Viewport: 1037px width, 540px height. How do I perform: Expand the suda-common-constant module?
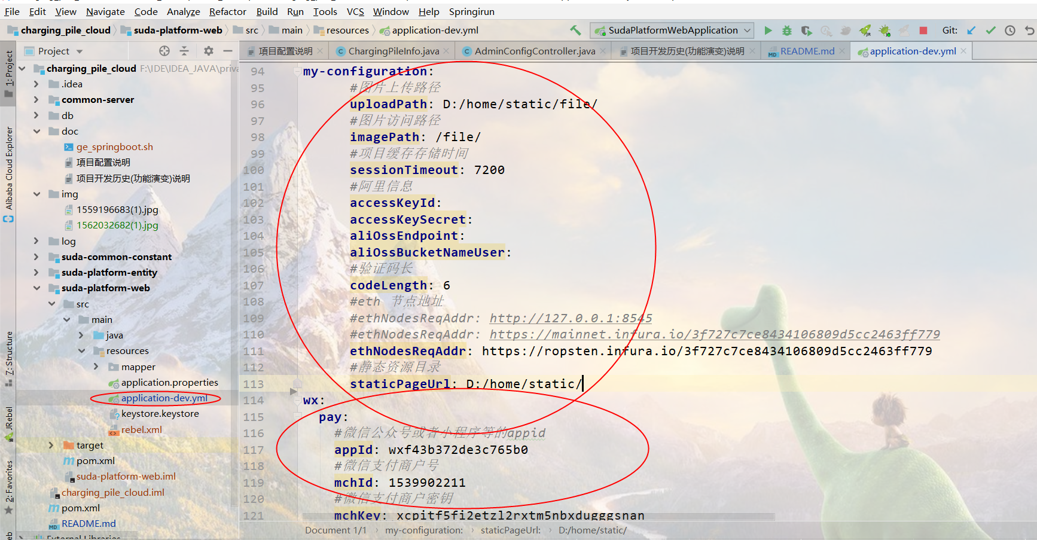[36, 257]
